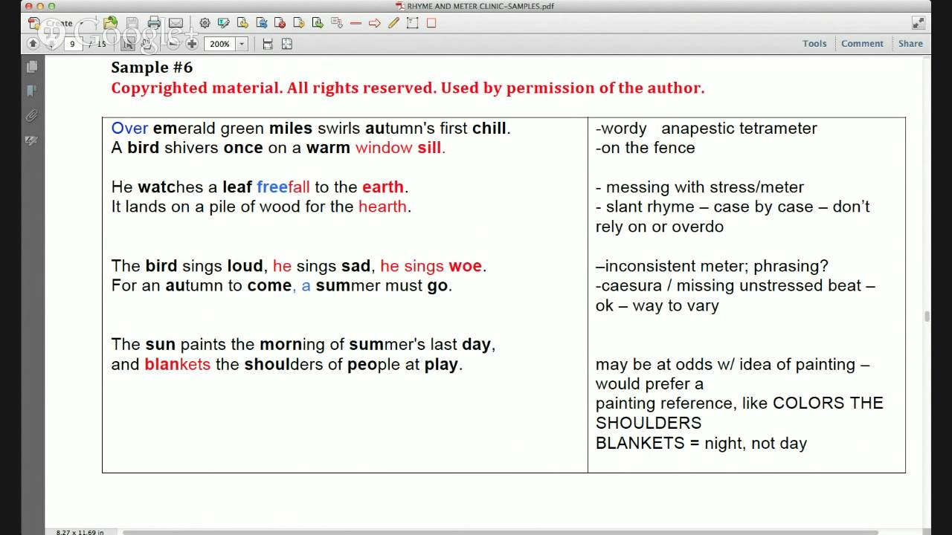The width and height of the screenshot is (952, 535).
Task: Select the Pencil drawing tool
Action: click(x=393, y=23)
